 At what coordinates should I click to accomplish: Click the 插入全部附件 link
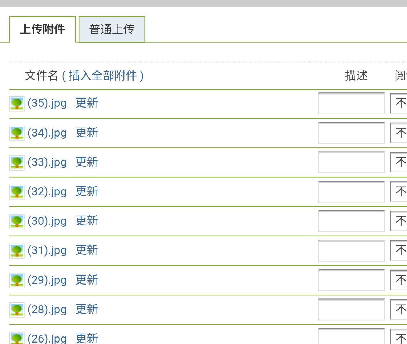click(103, 76)
